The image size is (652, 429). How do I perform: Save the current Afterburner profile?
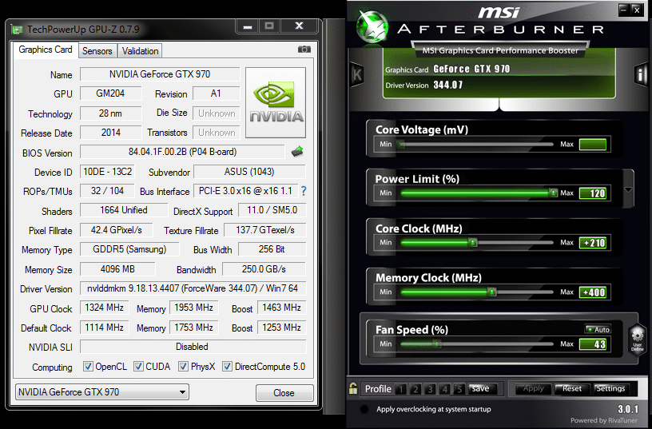[x=480, y=389]
